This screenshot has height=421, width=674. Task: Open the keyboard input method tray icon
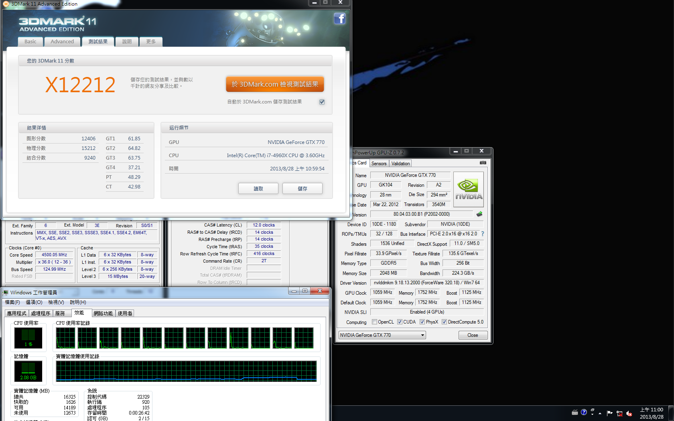tap(575, 412)
